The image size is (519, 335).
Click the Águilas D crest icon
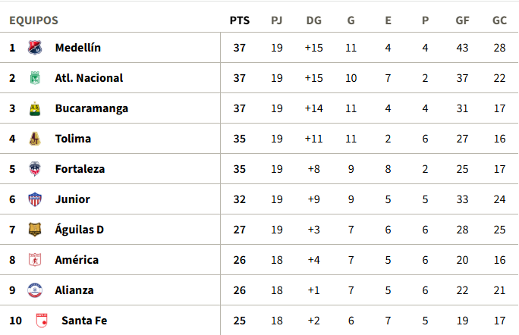click(x=34, y=230)
